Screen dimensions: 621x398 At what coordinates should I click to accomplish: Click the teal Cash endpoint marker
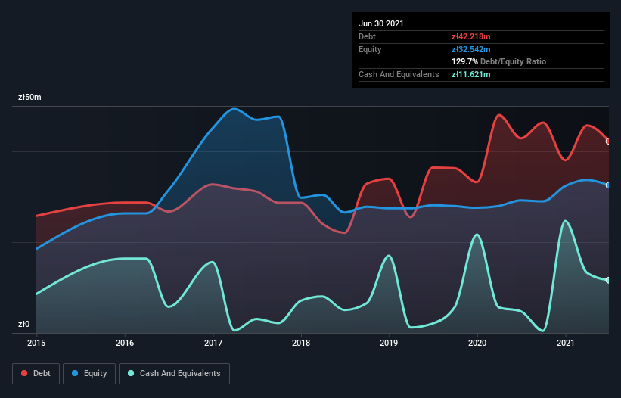coord(608,280)
